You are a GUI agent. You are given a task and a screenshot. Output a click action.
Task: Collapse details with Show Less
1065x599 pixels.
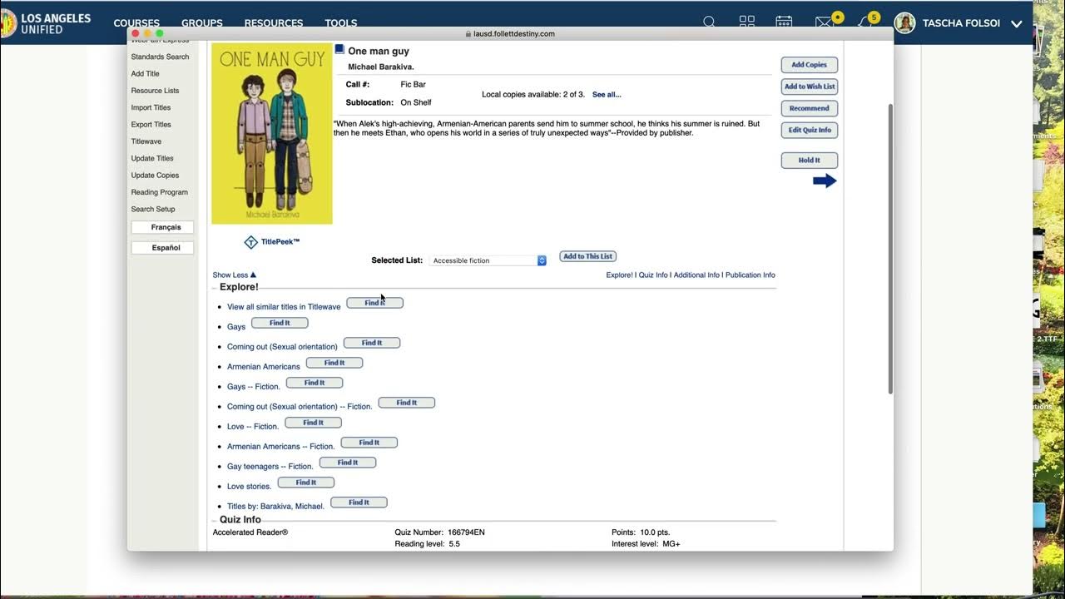[x=234, y=275]
